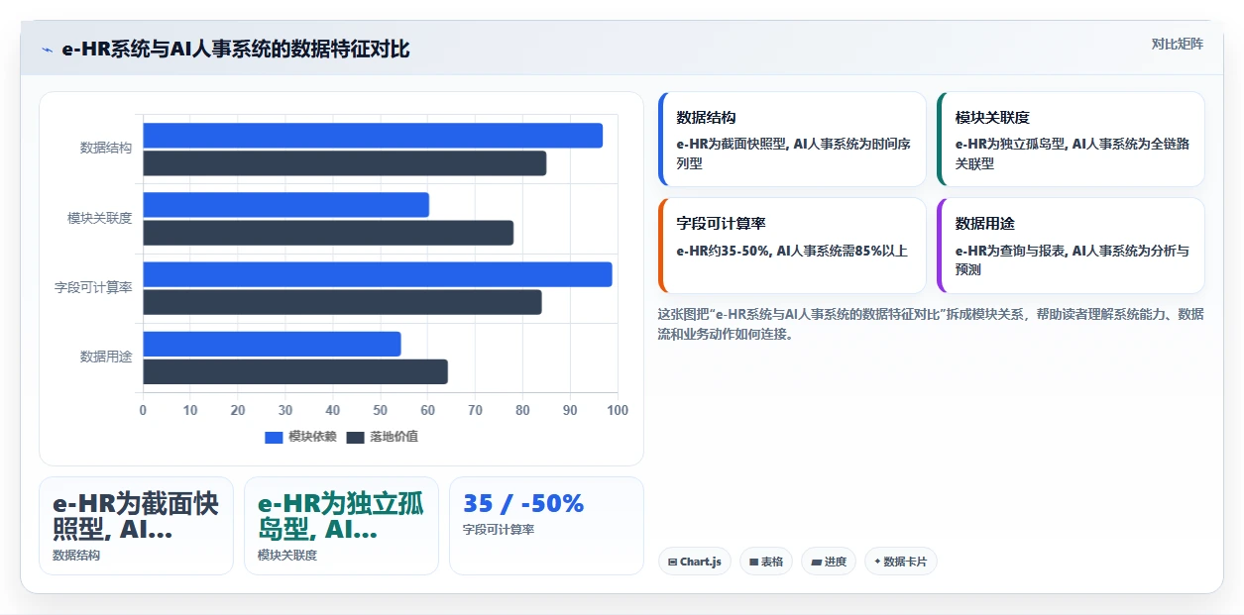Click the blue 数据用途 bar
Viewport: 1244px width, 615px height.
(272, 344)
